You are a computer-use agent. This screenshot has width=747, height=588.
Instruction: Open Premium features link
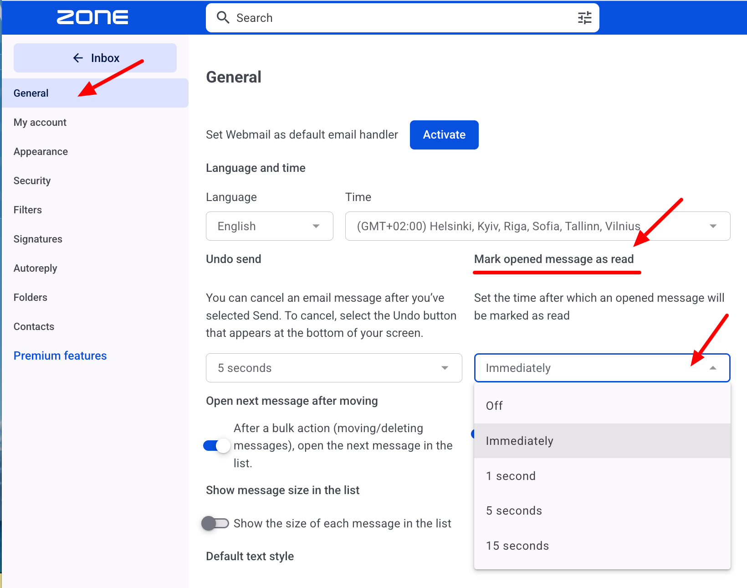click(60, 356)
